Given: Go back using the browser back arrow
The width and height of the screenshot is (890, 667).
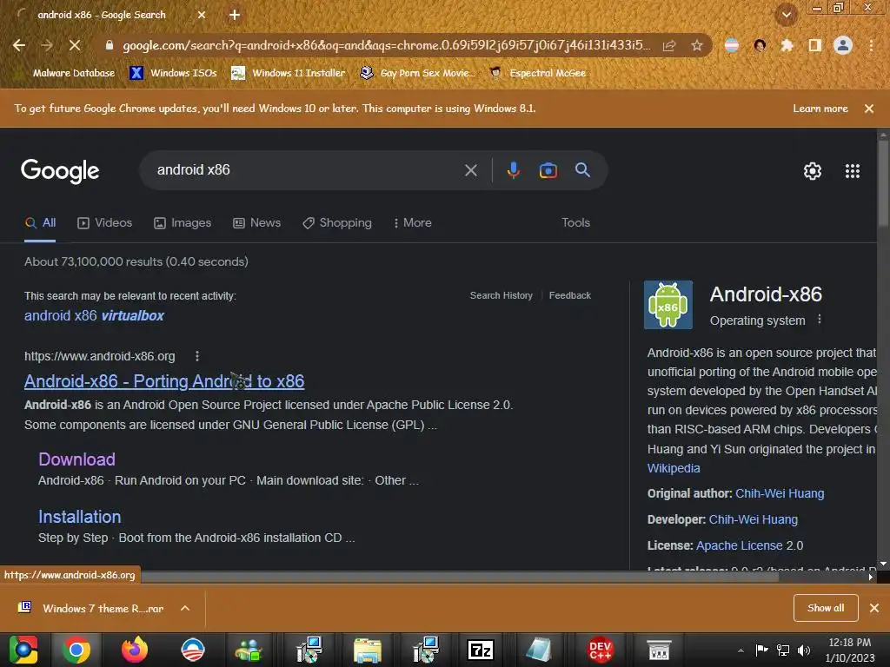Looking at the screenshot, I should (x=19, y=45).
